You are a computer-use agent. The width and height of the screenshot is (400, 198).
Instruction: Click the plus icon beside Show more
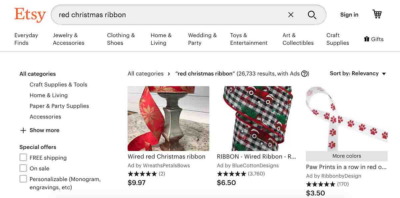[23, 130]
